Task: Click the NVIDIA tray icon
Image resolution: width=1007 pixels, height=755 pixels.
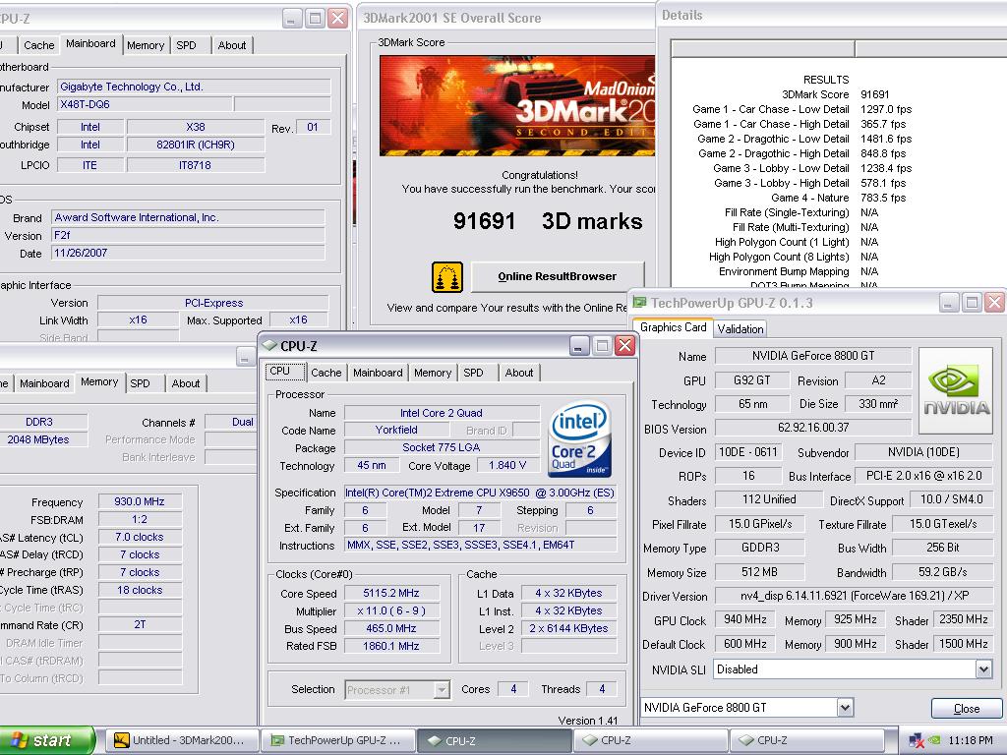Action: [x=934, y=741]
